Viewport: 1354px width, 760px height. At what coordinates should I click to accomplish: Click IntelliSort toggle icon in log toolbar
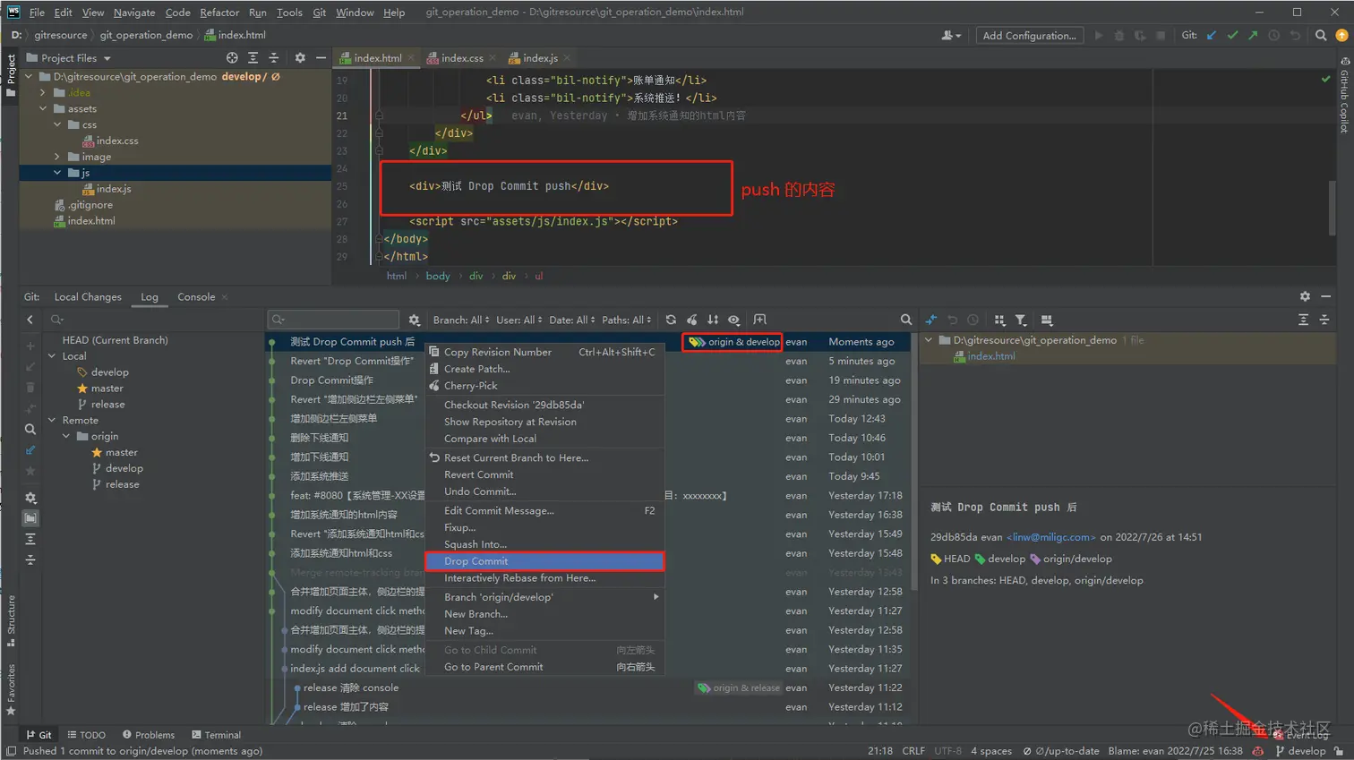point(713,320)
